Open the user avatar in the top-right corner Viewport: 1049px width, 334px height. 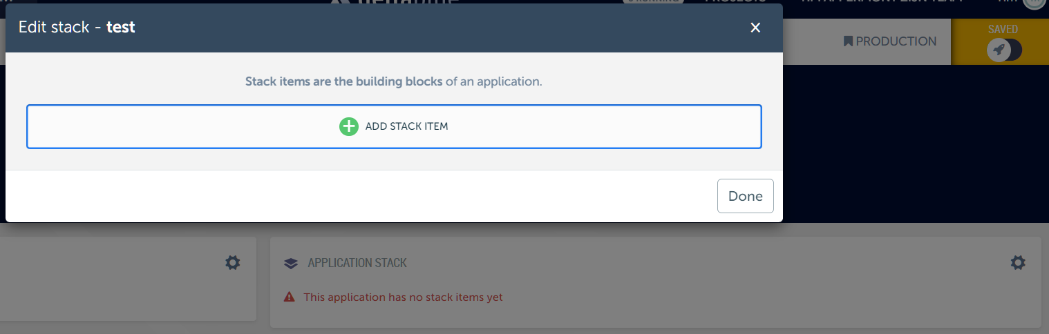[x=1033, y=2]
